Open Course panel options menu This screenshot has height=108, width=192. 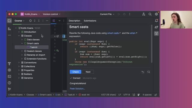[43, 21]
